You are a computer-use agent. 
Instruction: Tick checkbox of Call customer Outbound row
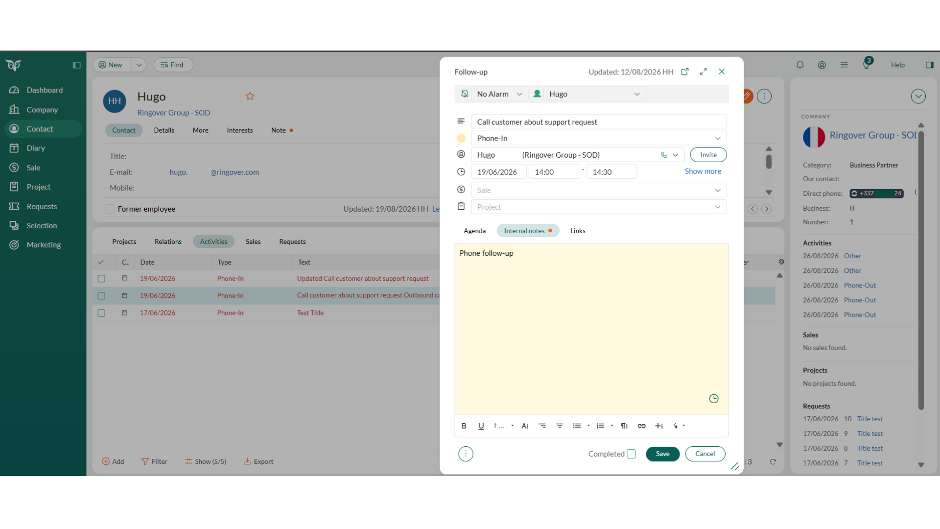coord(101,296)
